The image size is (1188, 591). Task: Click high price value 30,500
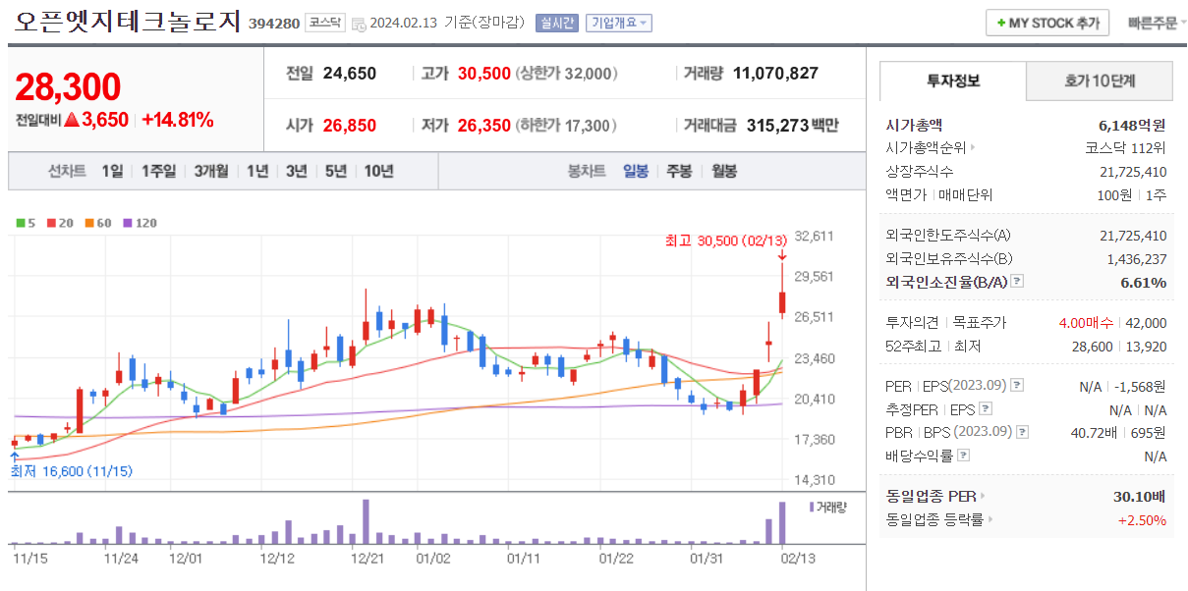pos(484,74)
